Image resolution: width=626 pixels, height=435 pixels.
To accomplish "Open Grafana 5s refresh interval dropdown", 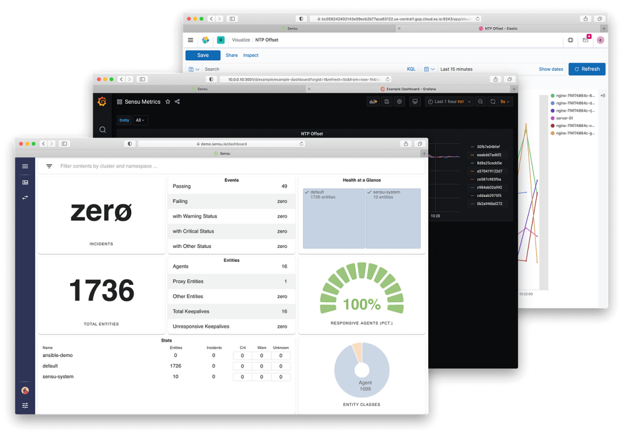I will coord(505,102).
